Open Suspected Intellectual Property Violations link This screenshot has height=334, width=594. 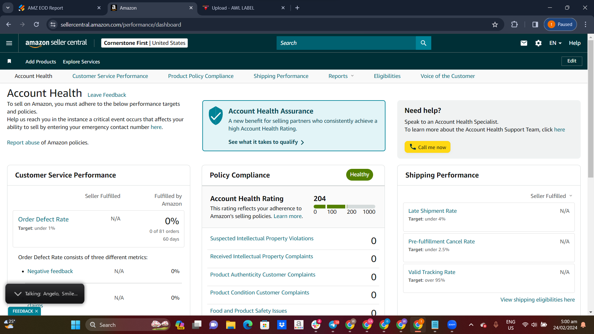262,238
